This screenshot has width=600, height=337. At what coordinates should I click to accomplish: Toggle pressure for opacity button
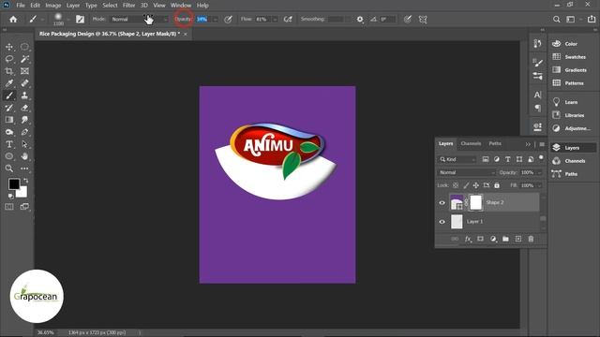(228, 19)
